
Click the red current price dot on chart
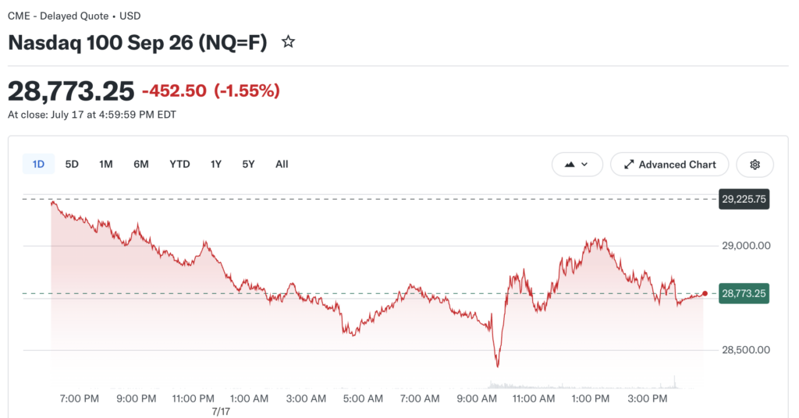click(x=705, y=293)
